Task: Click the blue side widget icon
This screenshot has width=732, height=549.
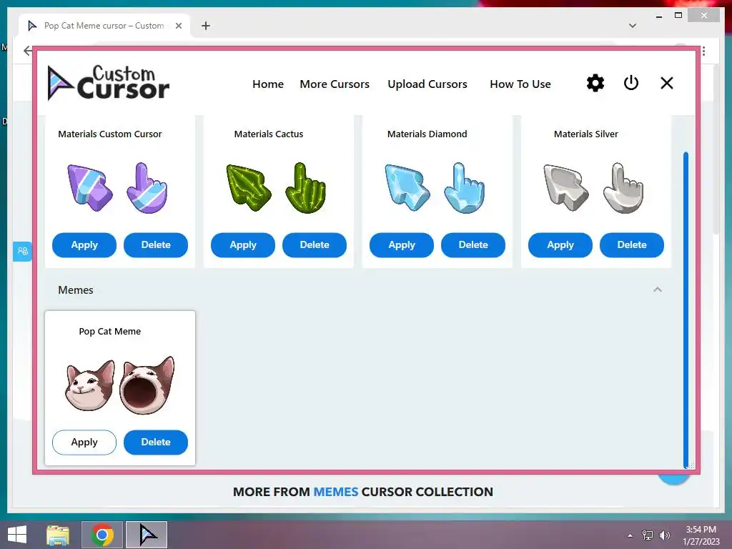Action: (x=22, y=251)
